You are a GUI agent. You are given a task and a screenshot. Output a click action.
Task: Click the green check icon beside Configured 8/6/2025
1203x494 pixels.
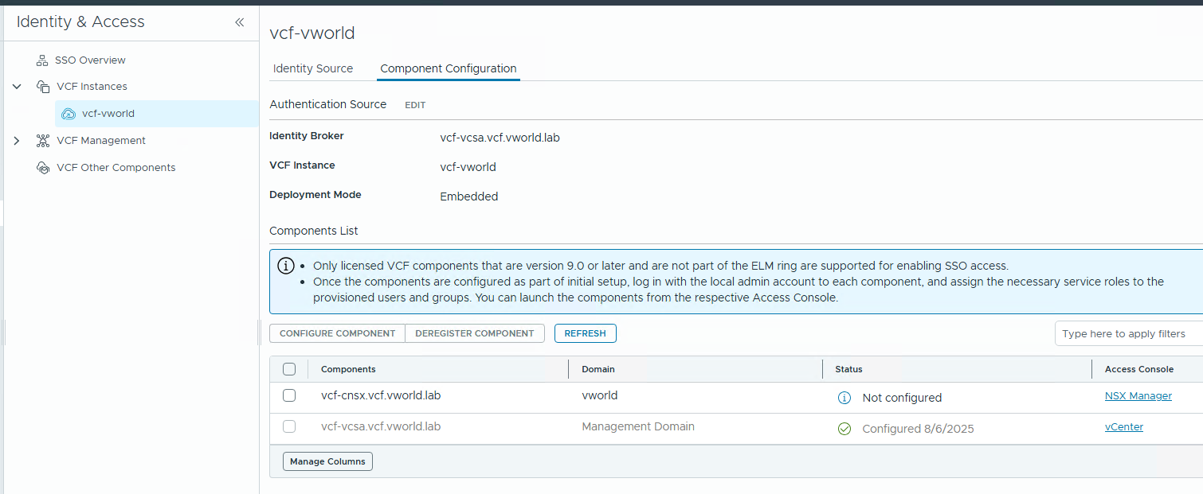pyautogui.click(x=844, y=429)
